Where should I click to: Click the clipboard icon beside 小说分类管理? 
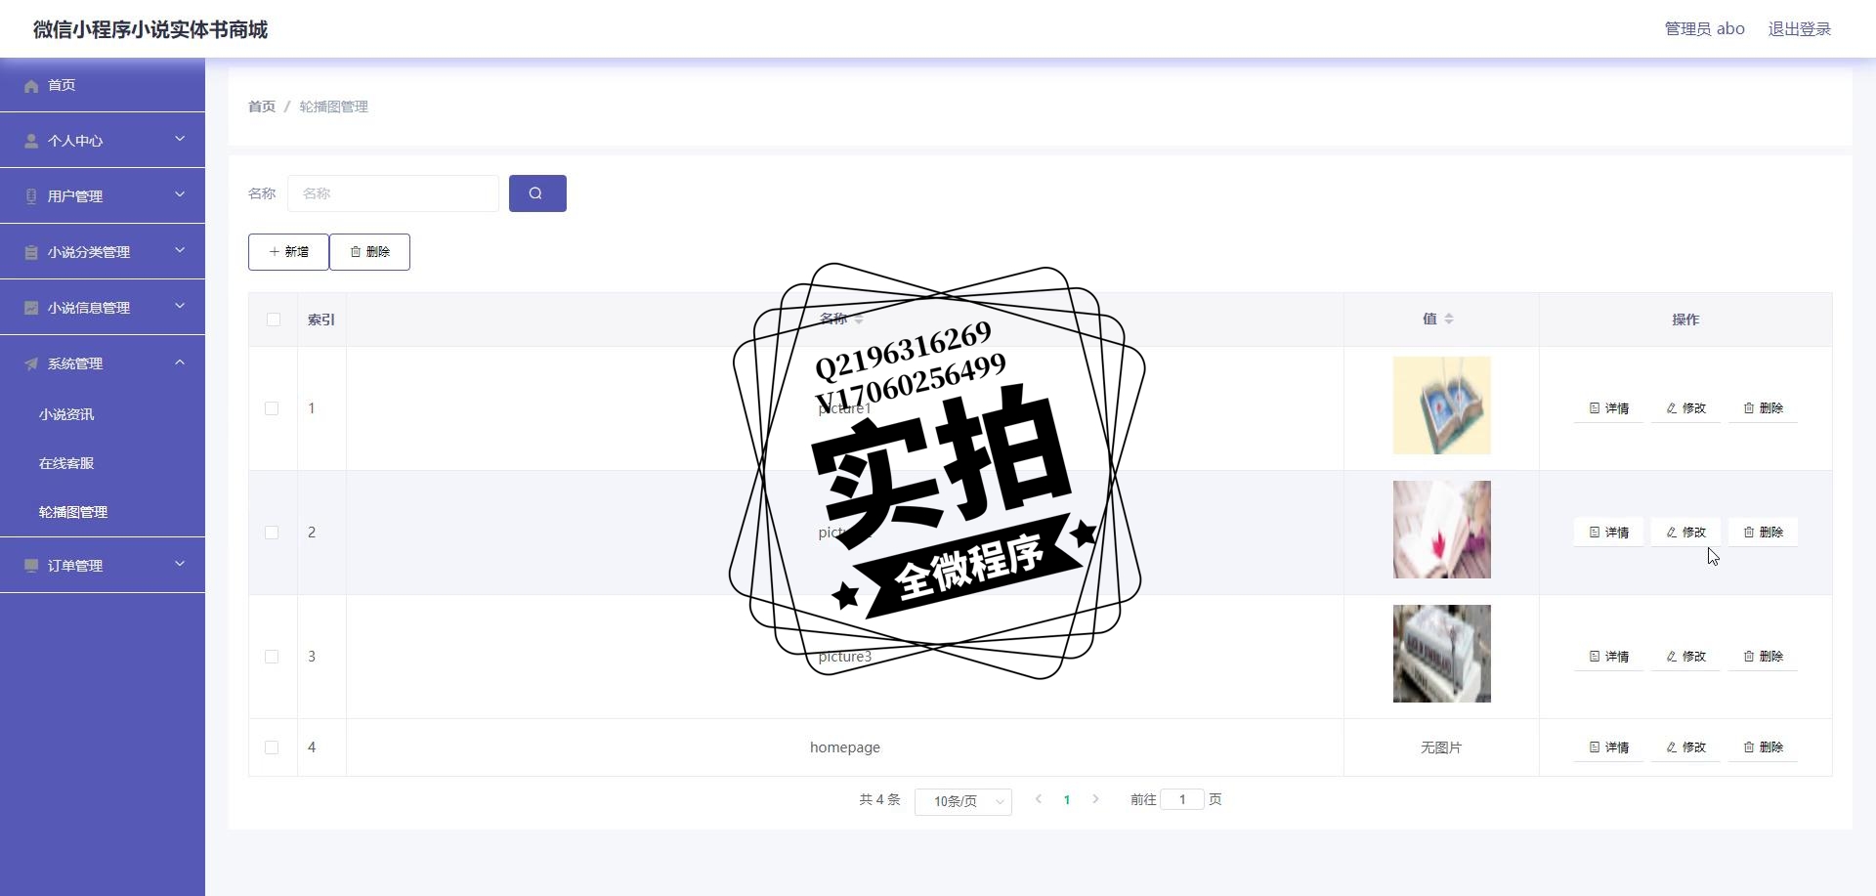click(31, 253)
